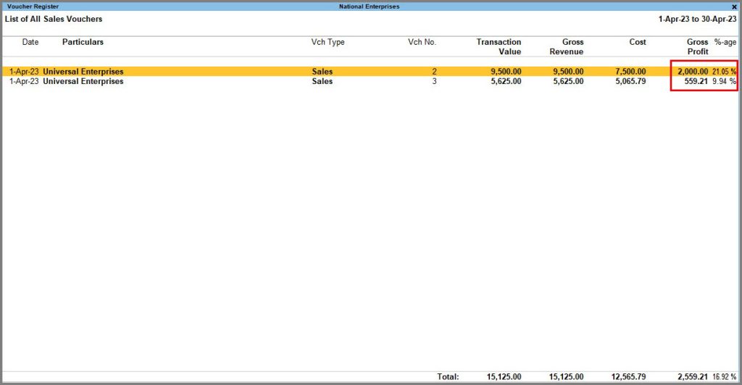Click gross revenue 5,625.00 in voucher 3
742x385 pixels.
(568, 81)
